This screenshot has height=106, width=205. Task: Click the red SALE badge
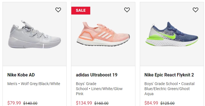point(81,11)
